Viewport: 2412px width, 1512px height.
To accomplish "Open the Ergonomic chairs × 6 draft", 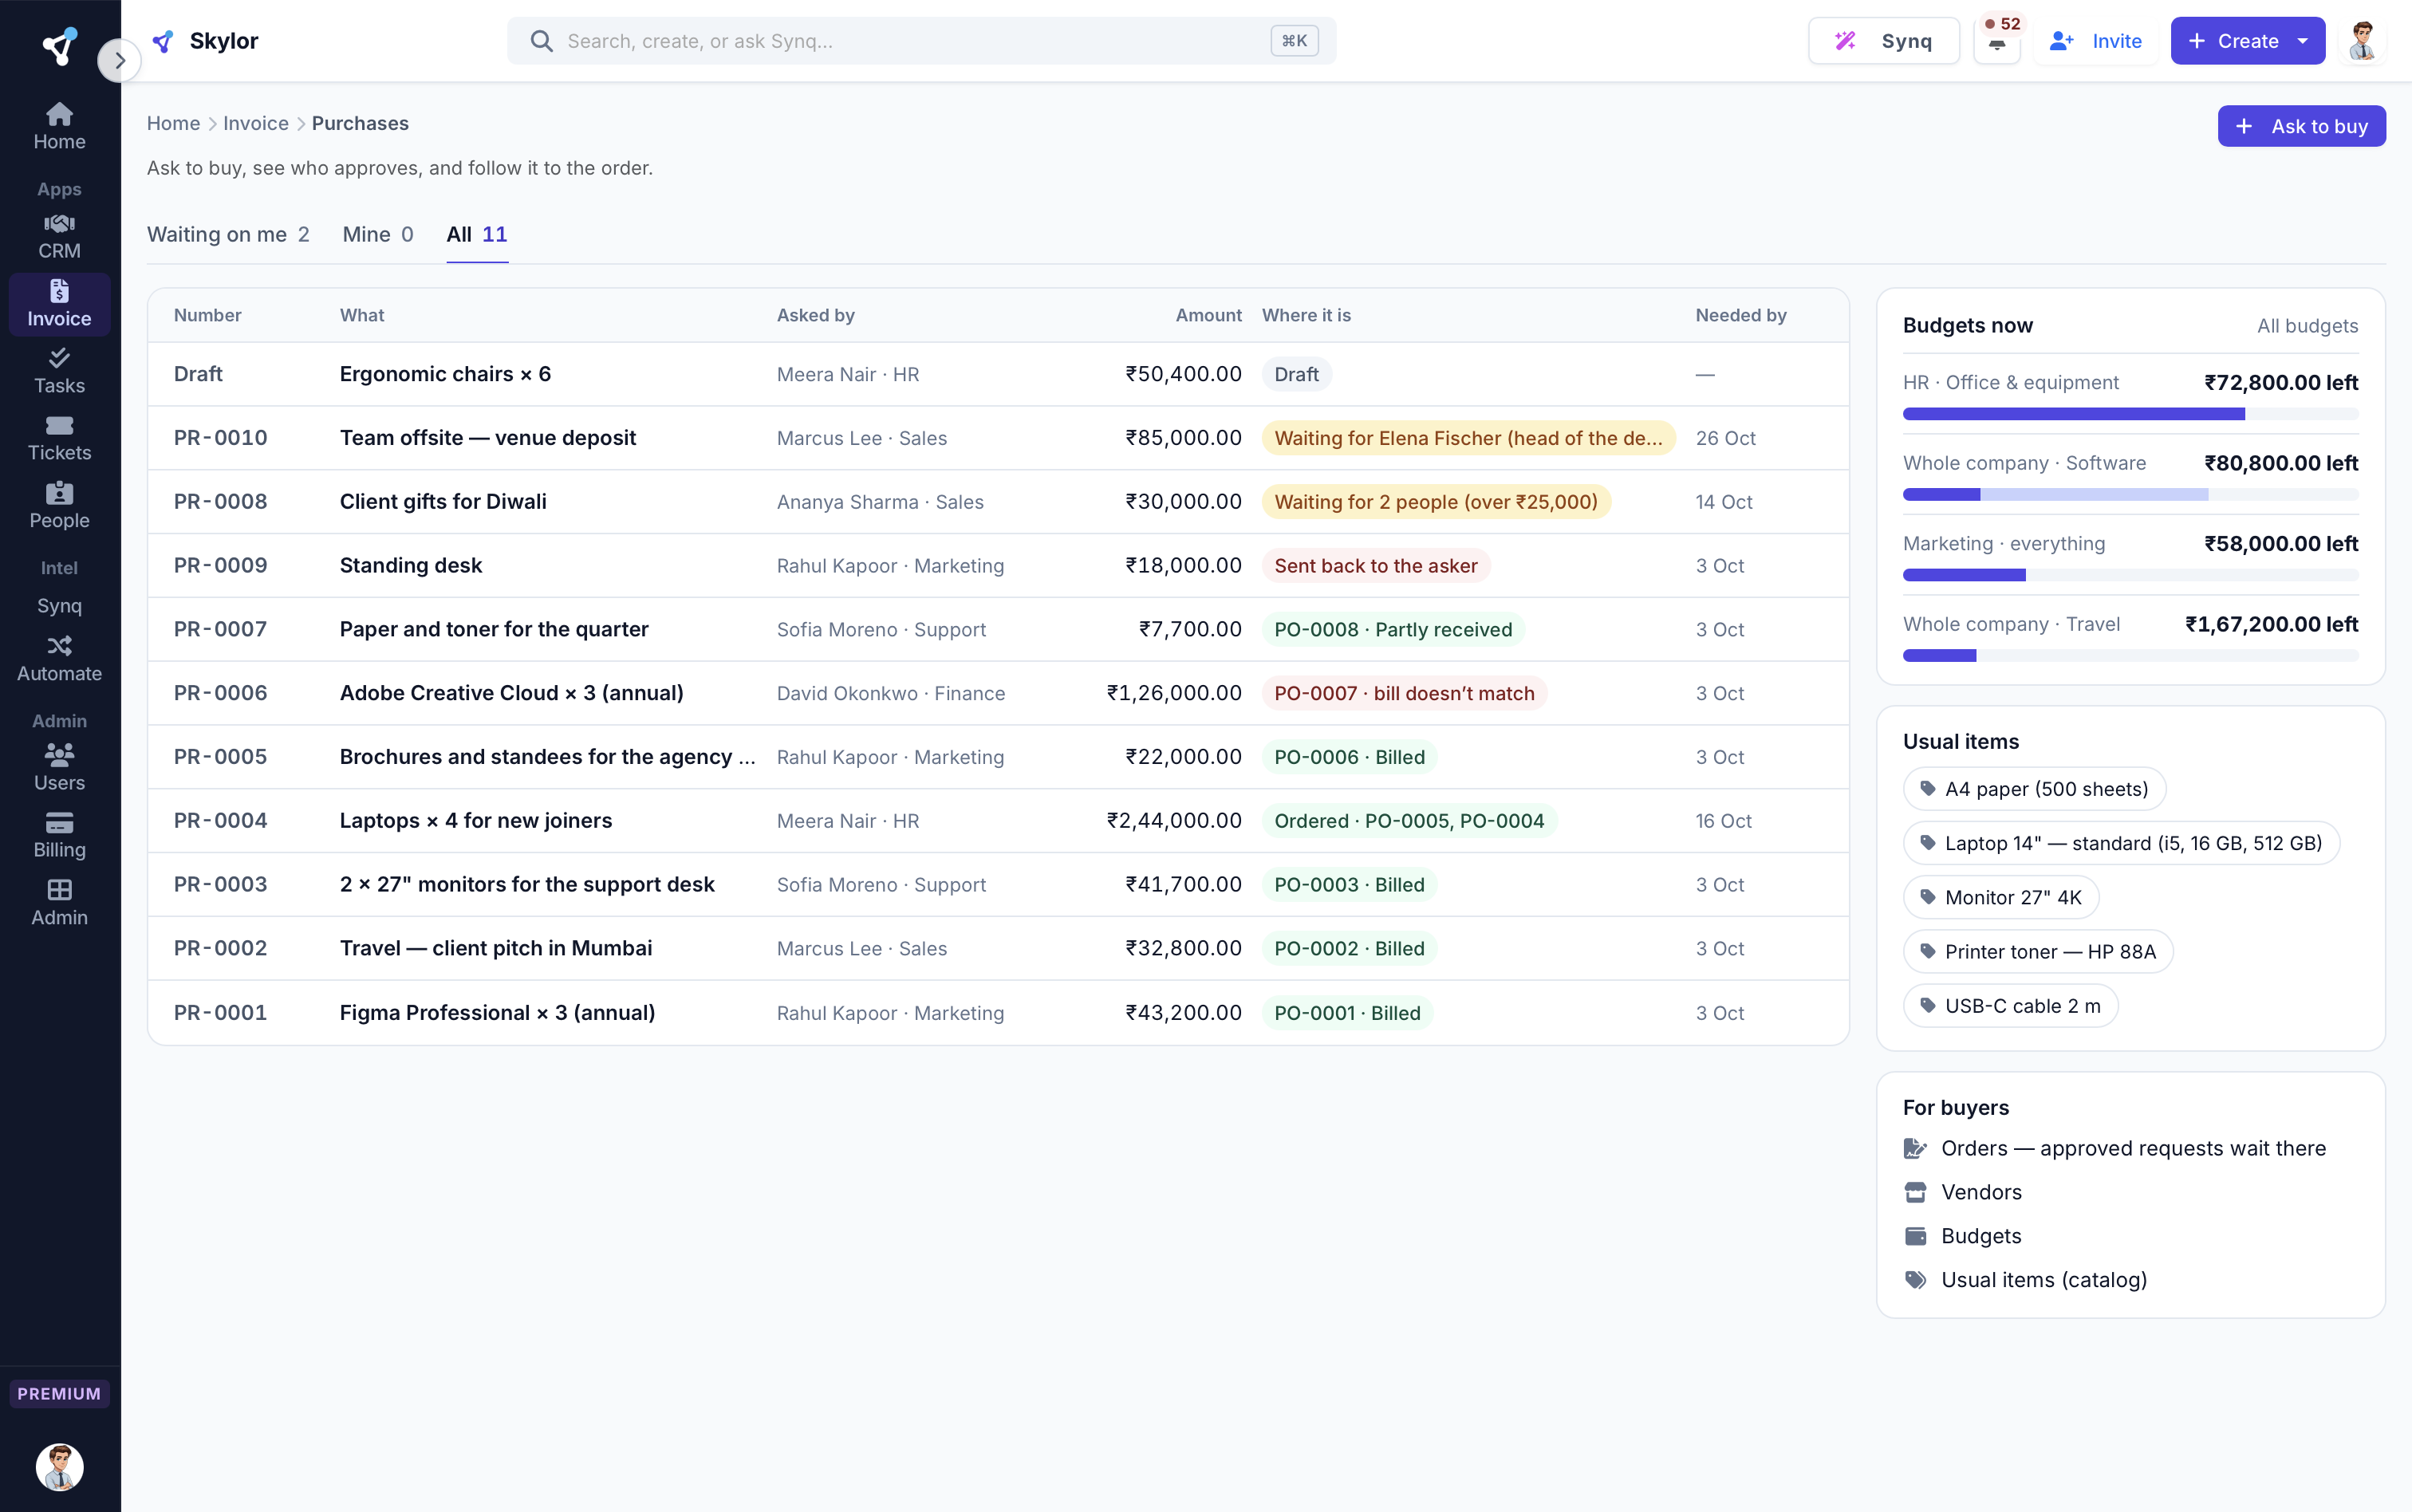I will 998,374.
